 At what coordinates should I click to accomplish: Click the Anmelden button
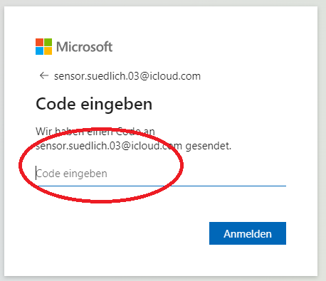pos(248,233)
